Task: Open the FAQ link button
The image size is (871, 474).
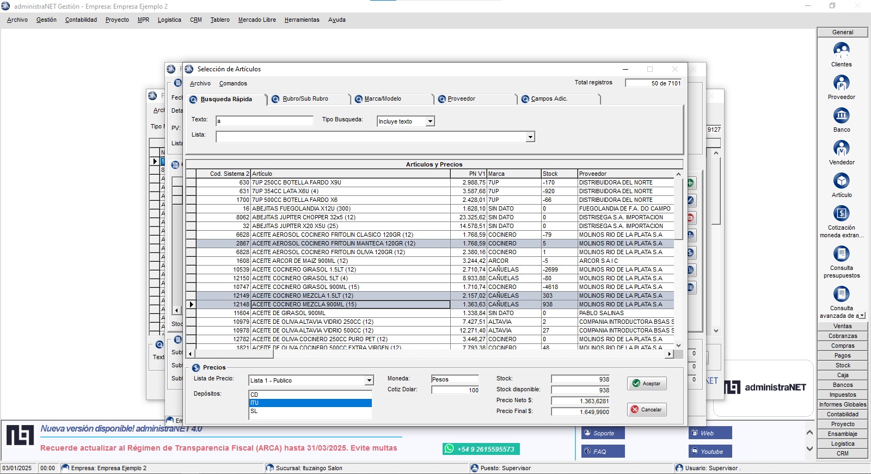Action: click(x=603, y=451)
